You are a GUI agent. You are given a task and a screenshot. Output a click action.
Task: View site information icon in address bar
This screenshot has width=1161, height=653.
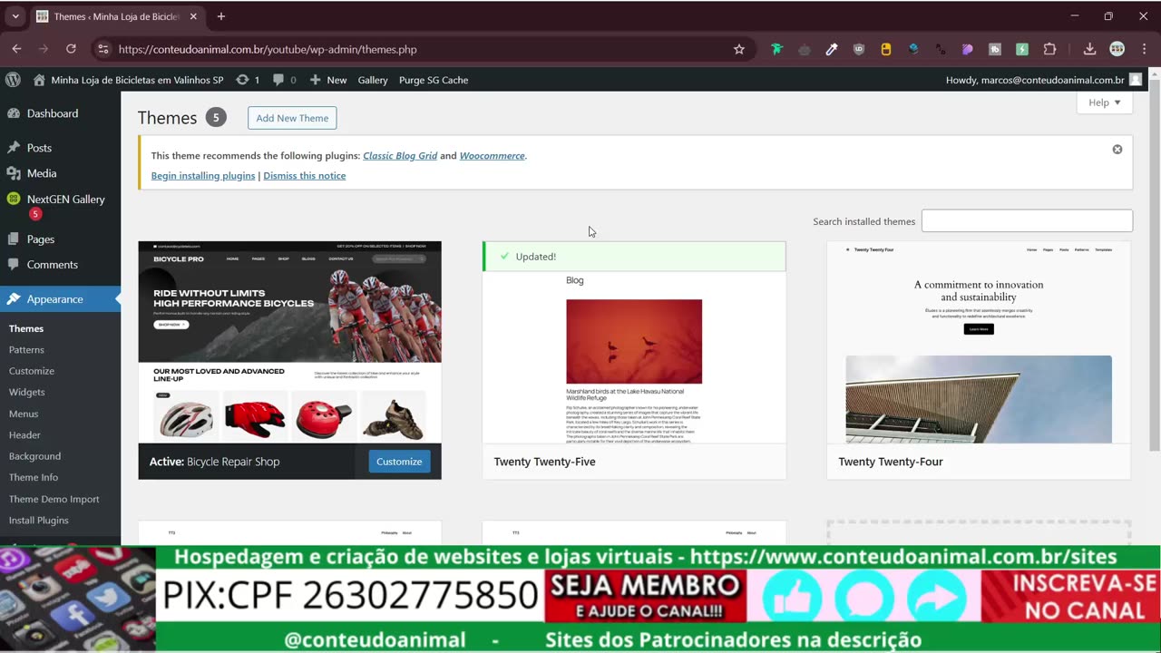[x=102, y=49]
